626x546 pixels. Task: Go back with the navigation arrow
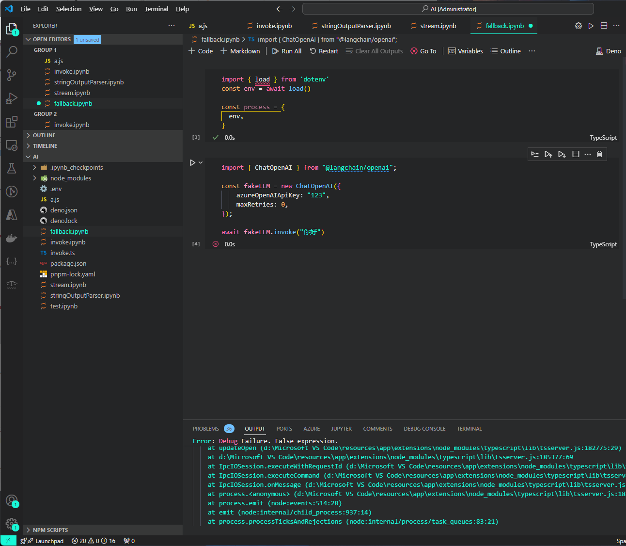[280, 9]
